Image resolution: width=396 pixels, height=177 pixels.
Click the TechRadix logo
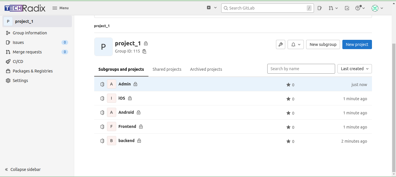25,8
